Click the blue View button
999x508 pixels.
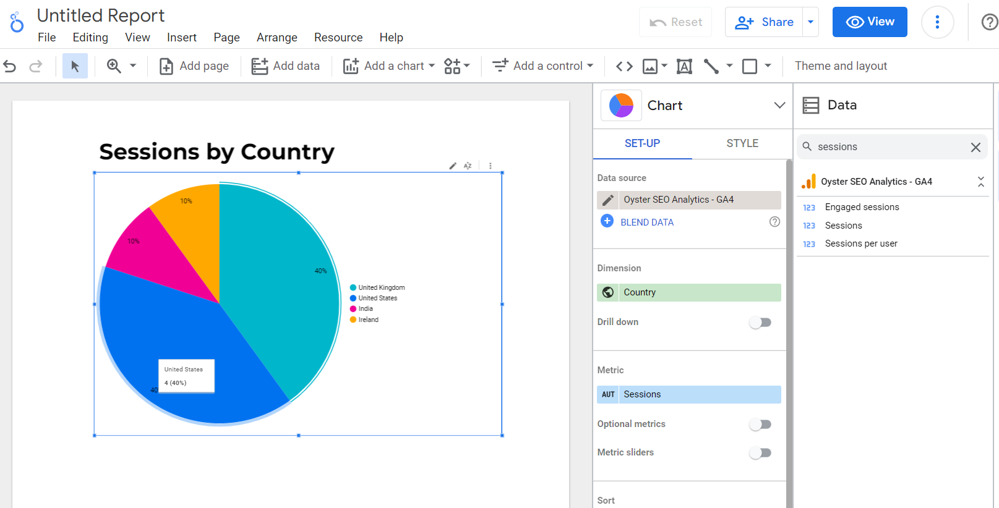869,22
